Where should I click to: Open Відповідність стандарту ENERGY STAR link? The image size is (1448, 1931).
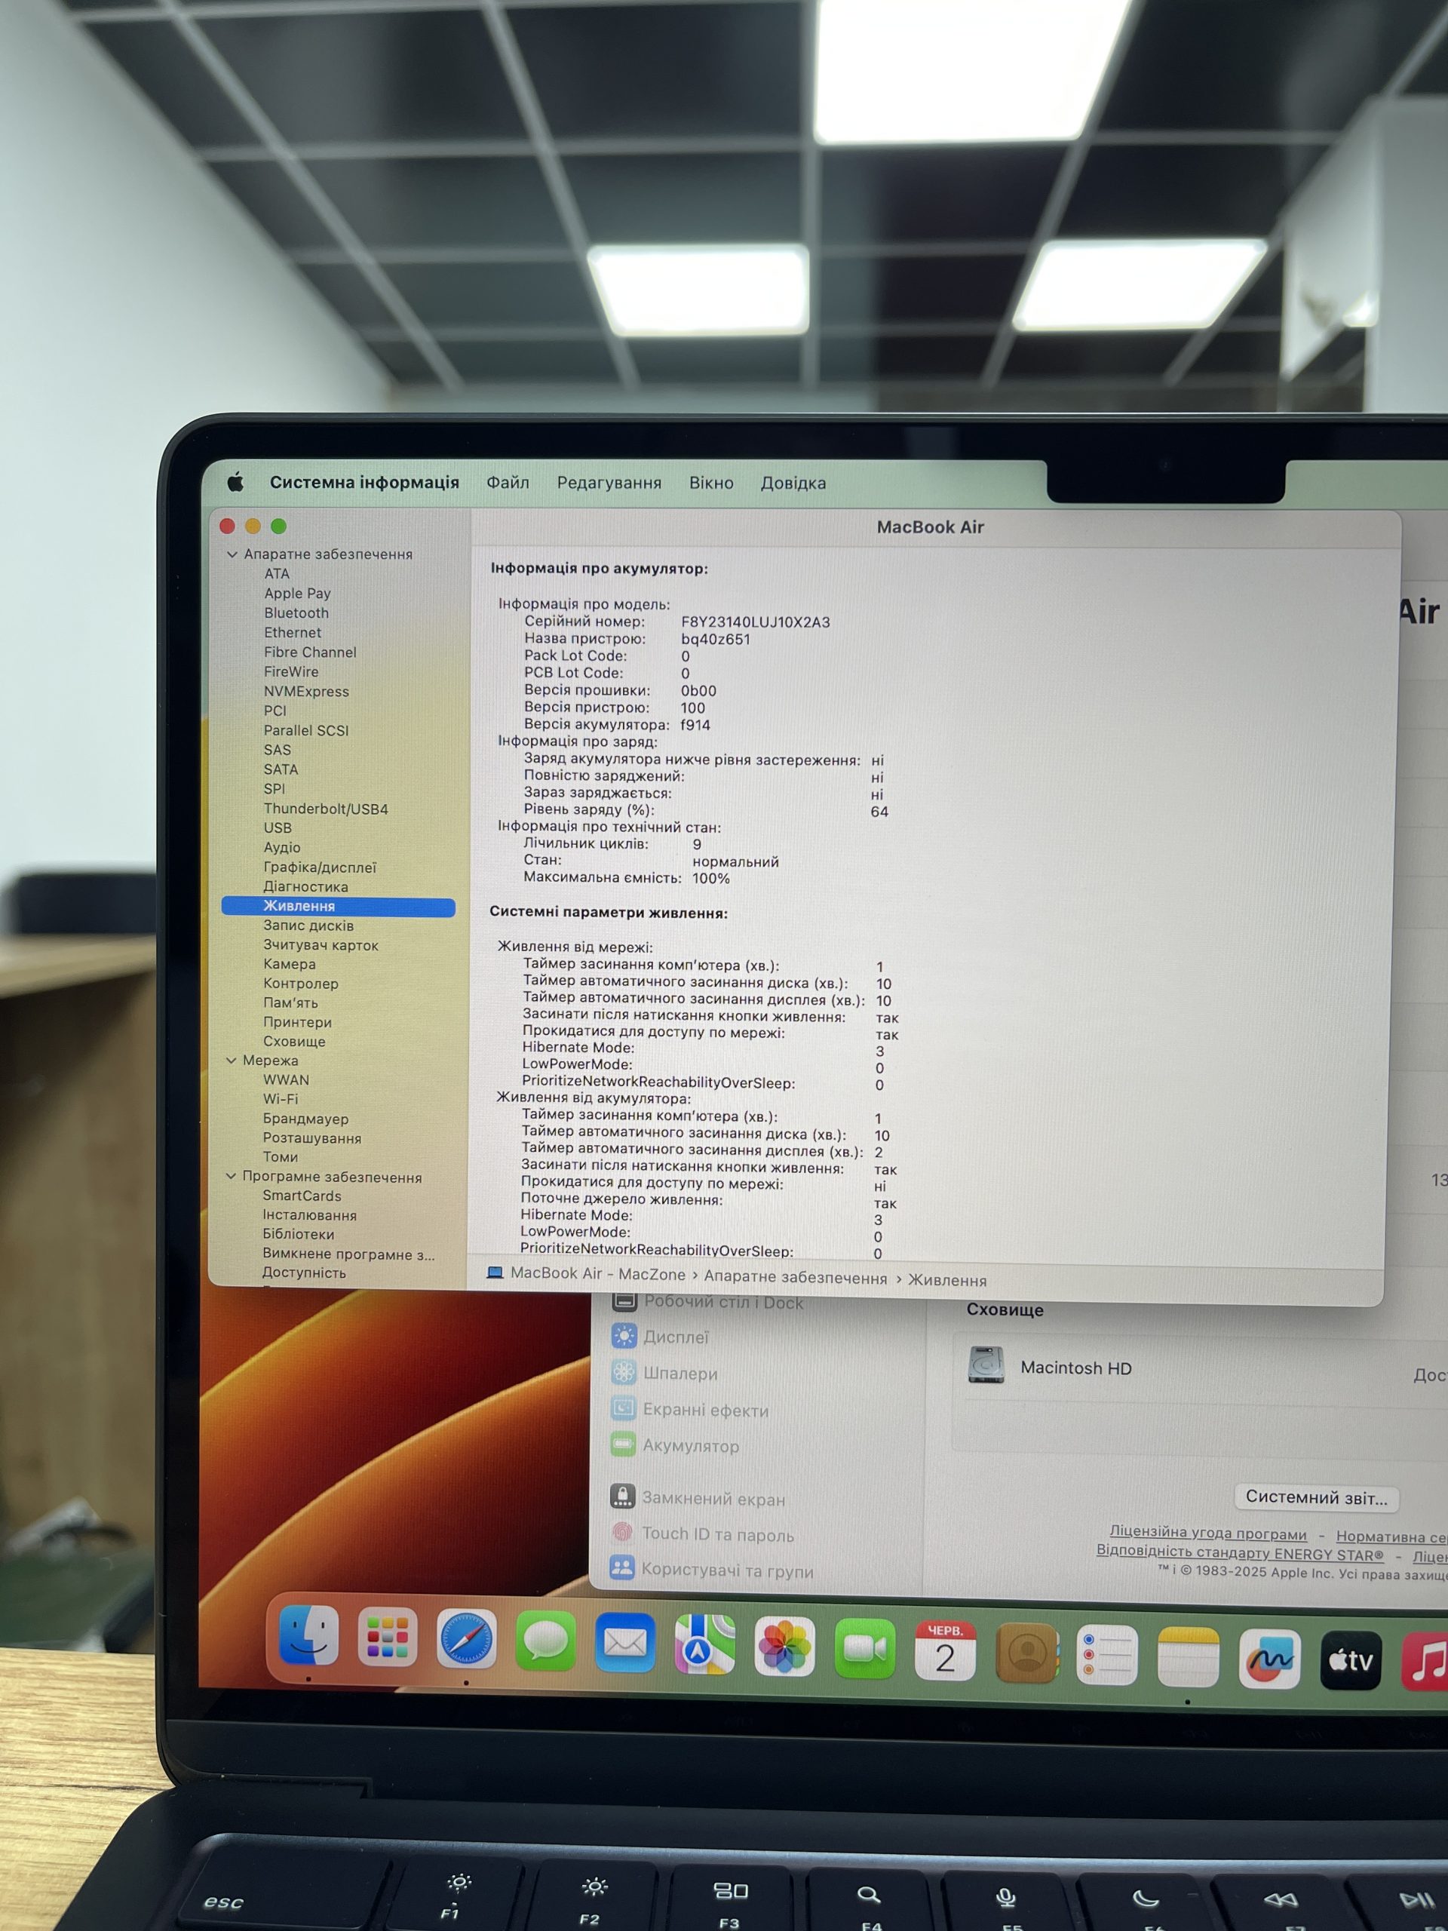coord(1241,1553)
